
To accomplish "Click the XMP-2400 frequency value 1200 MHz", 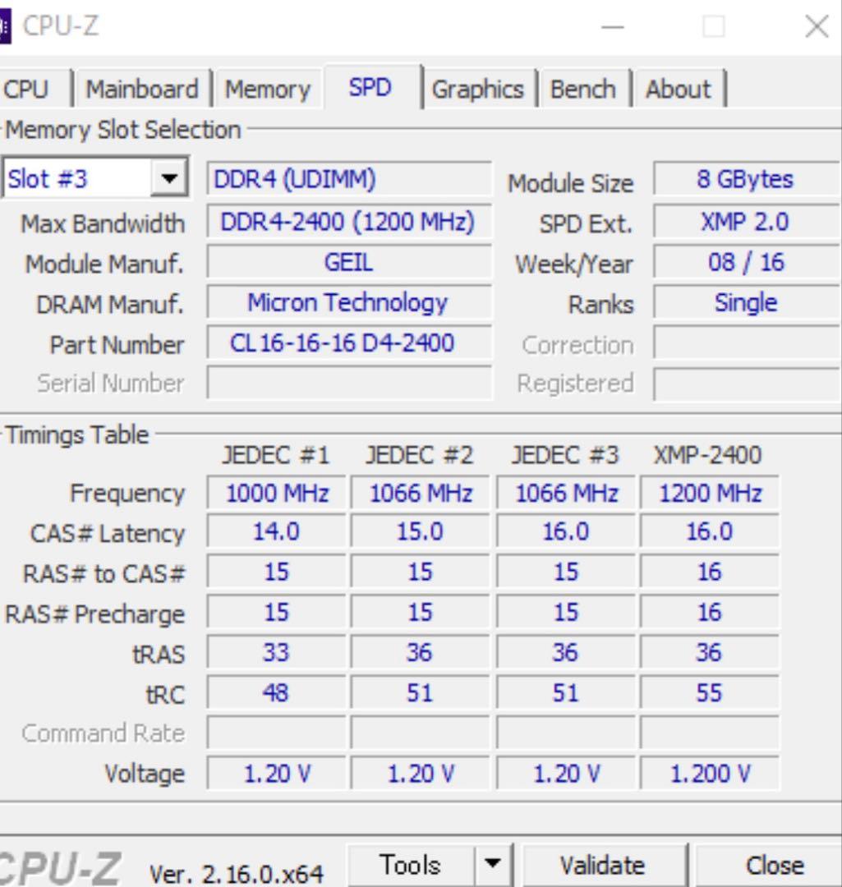I will point(711,493).
